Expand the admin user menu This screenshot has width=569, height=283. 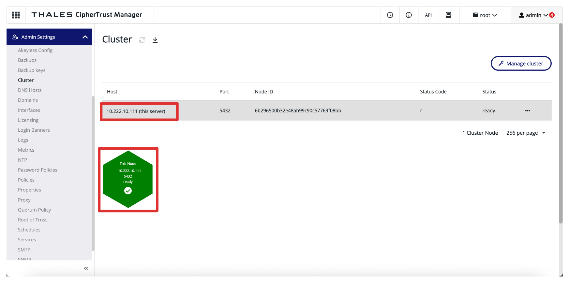coord(536,15)
